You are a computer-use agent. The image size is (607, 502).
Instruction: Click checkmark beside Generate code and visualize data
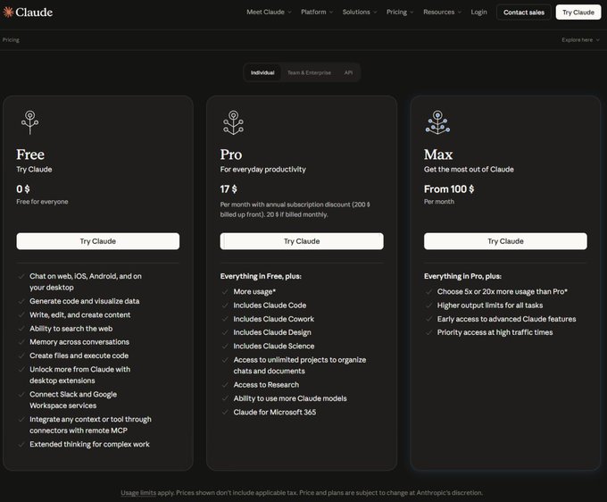(x=21, y=301)
